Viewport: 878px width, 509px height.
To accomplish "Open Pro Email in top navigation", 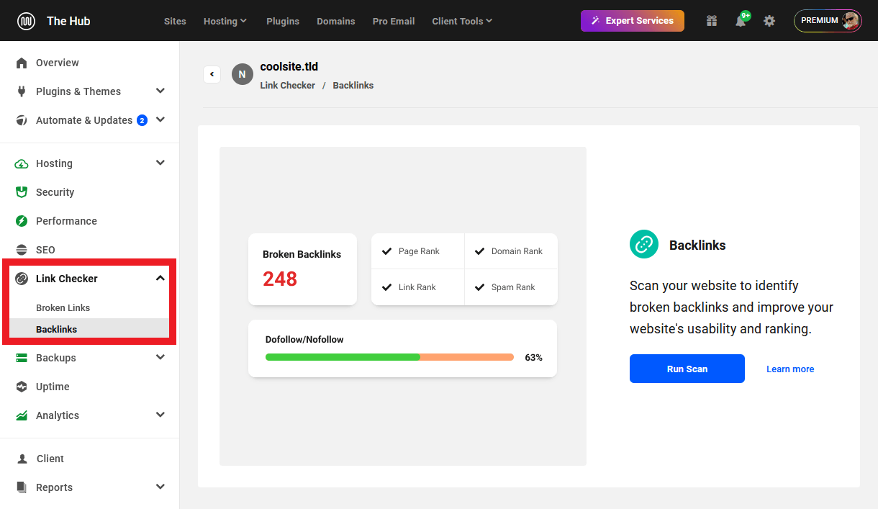I will click(394, 21).
